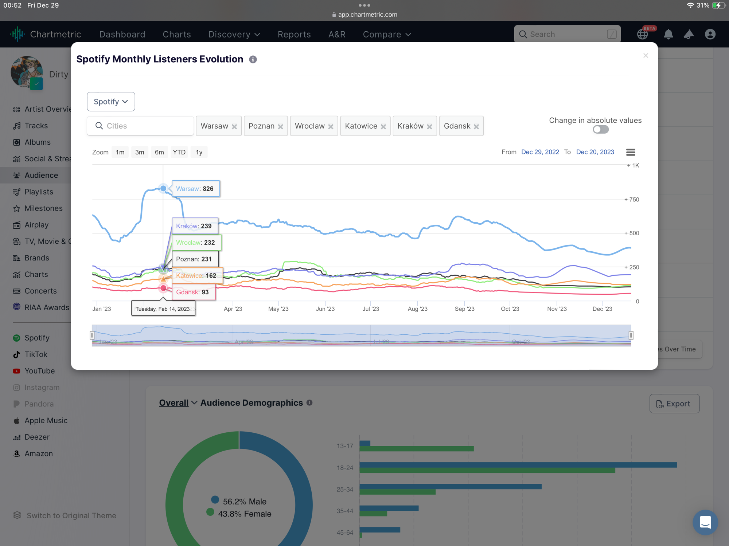Expand the Discovery navigation menu
The height and width of the screenshot is (546, 729).
point(234,34)
